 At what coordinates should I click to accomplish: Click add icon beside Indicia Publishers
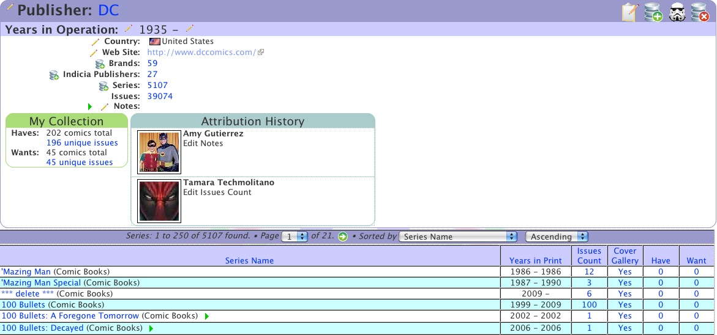(54, 75)
